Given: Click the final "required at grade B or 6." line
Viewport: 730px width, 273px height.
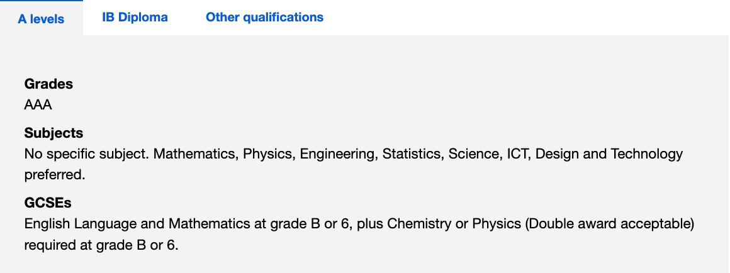Looking at the screenshot, I should click(x=101, y=245).
